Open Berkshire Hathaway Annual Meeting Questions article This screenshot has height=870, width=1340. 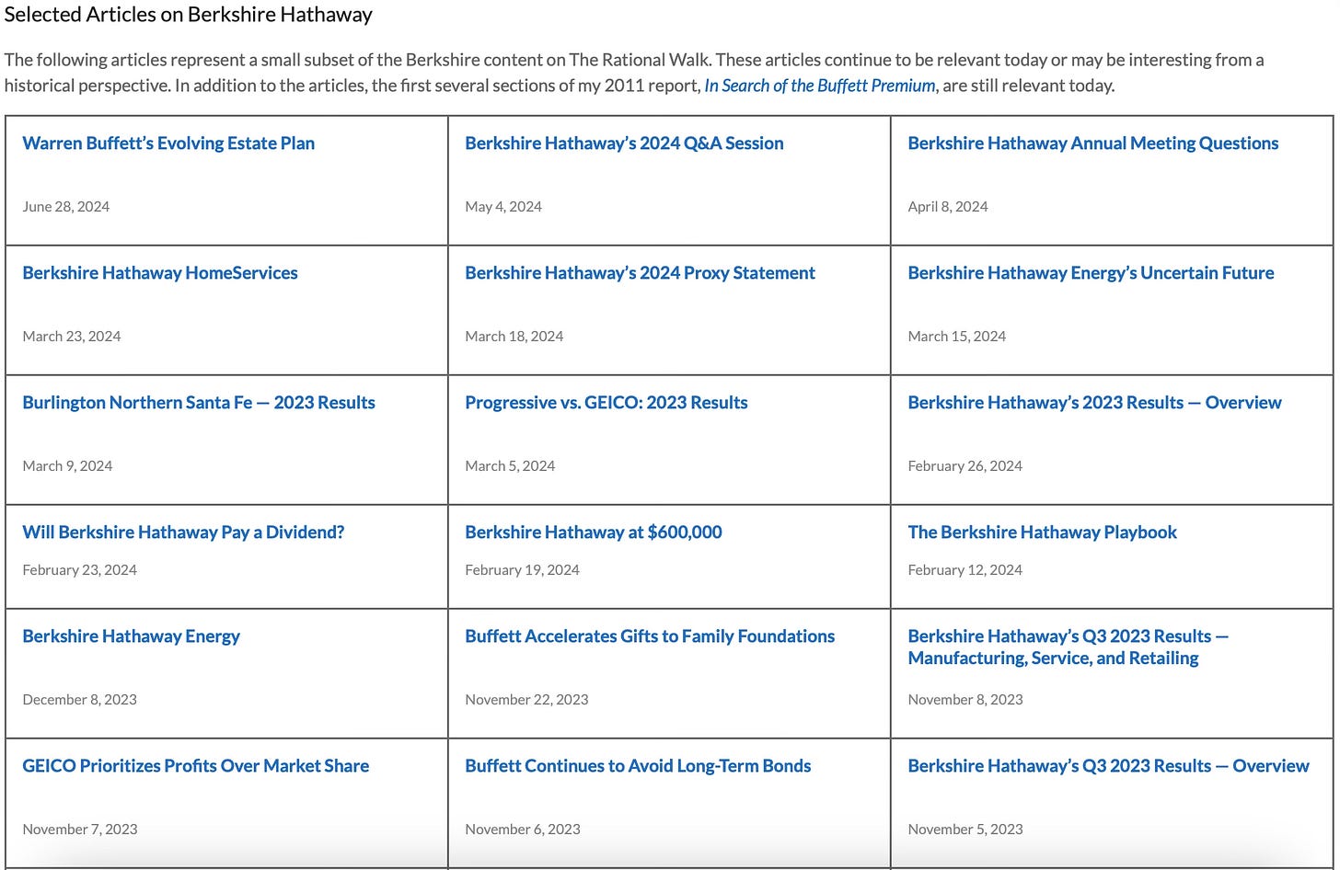point(1093,143)
